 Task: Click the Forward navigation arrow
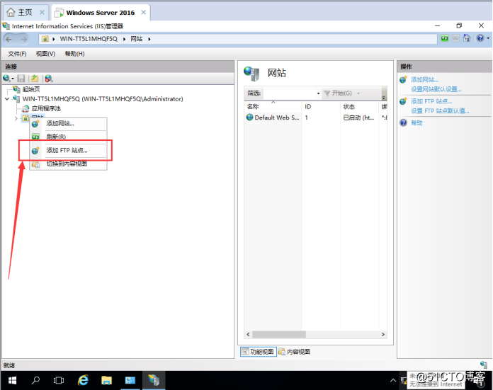(x=24, y=39)
